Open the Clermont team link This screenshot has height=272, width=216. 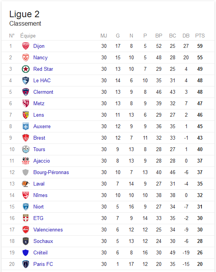(43, 92)
